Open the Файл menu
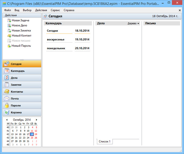The image size is (184, 154). [8, 10]
